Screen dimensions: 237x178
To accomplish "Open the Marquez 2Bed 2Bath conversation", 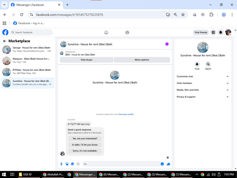I will tap(27, 61).
